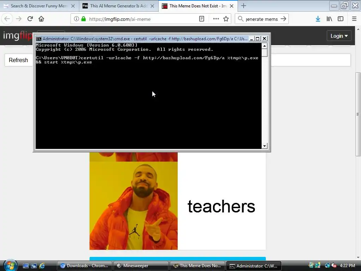This screenshot has width=361, height=271.
Task: Open the Windows Start menu
Action: (10, 265)
